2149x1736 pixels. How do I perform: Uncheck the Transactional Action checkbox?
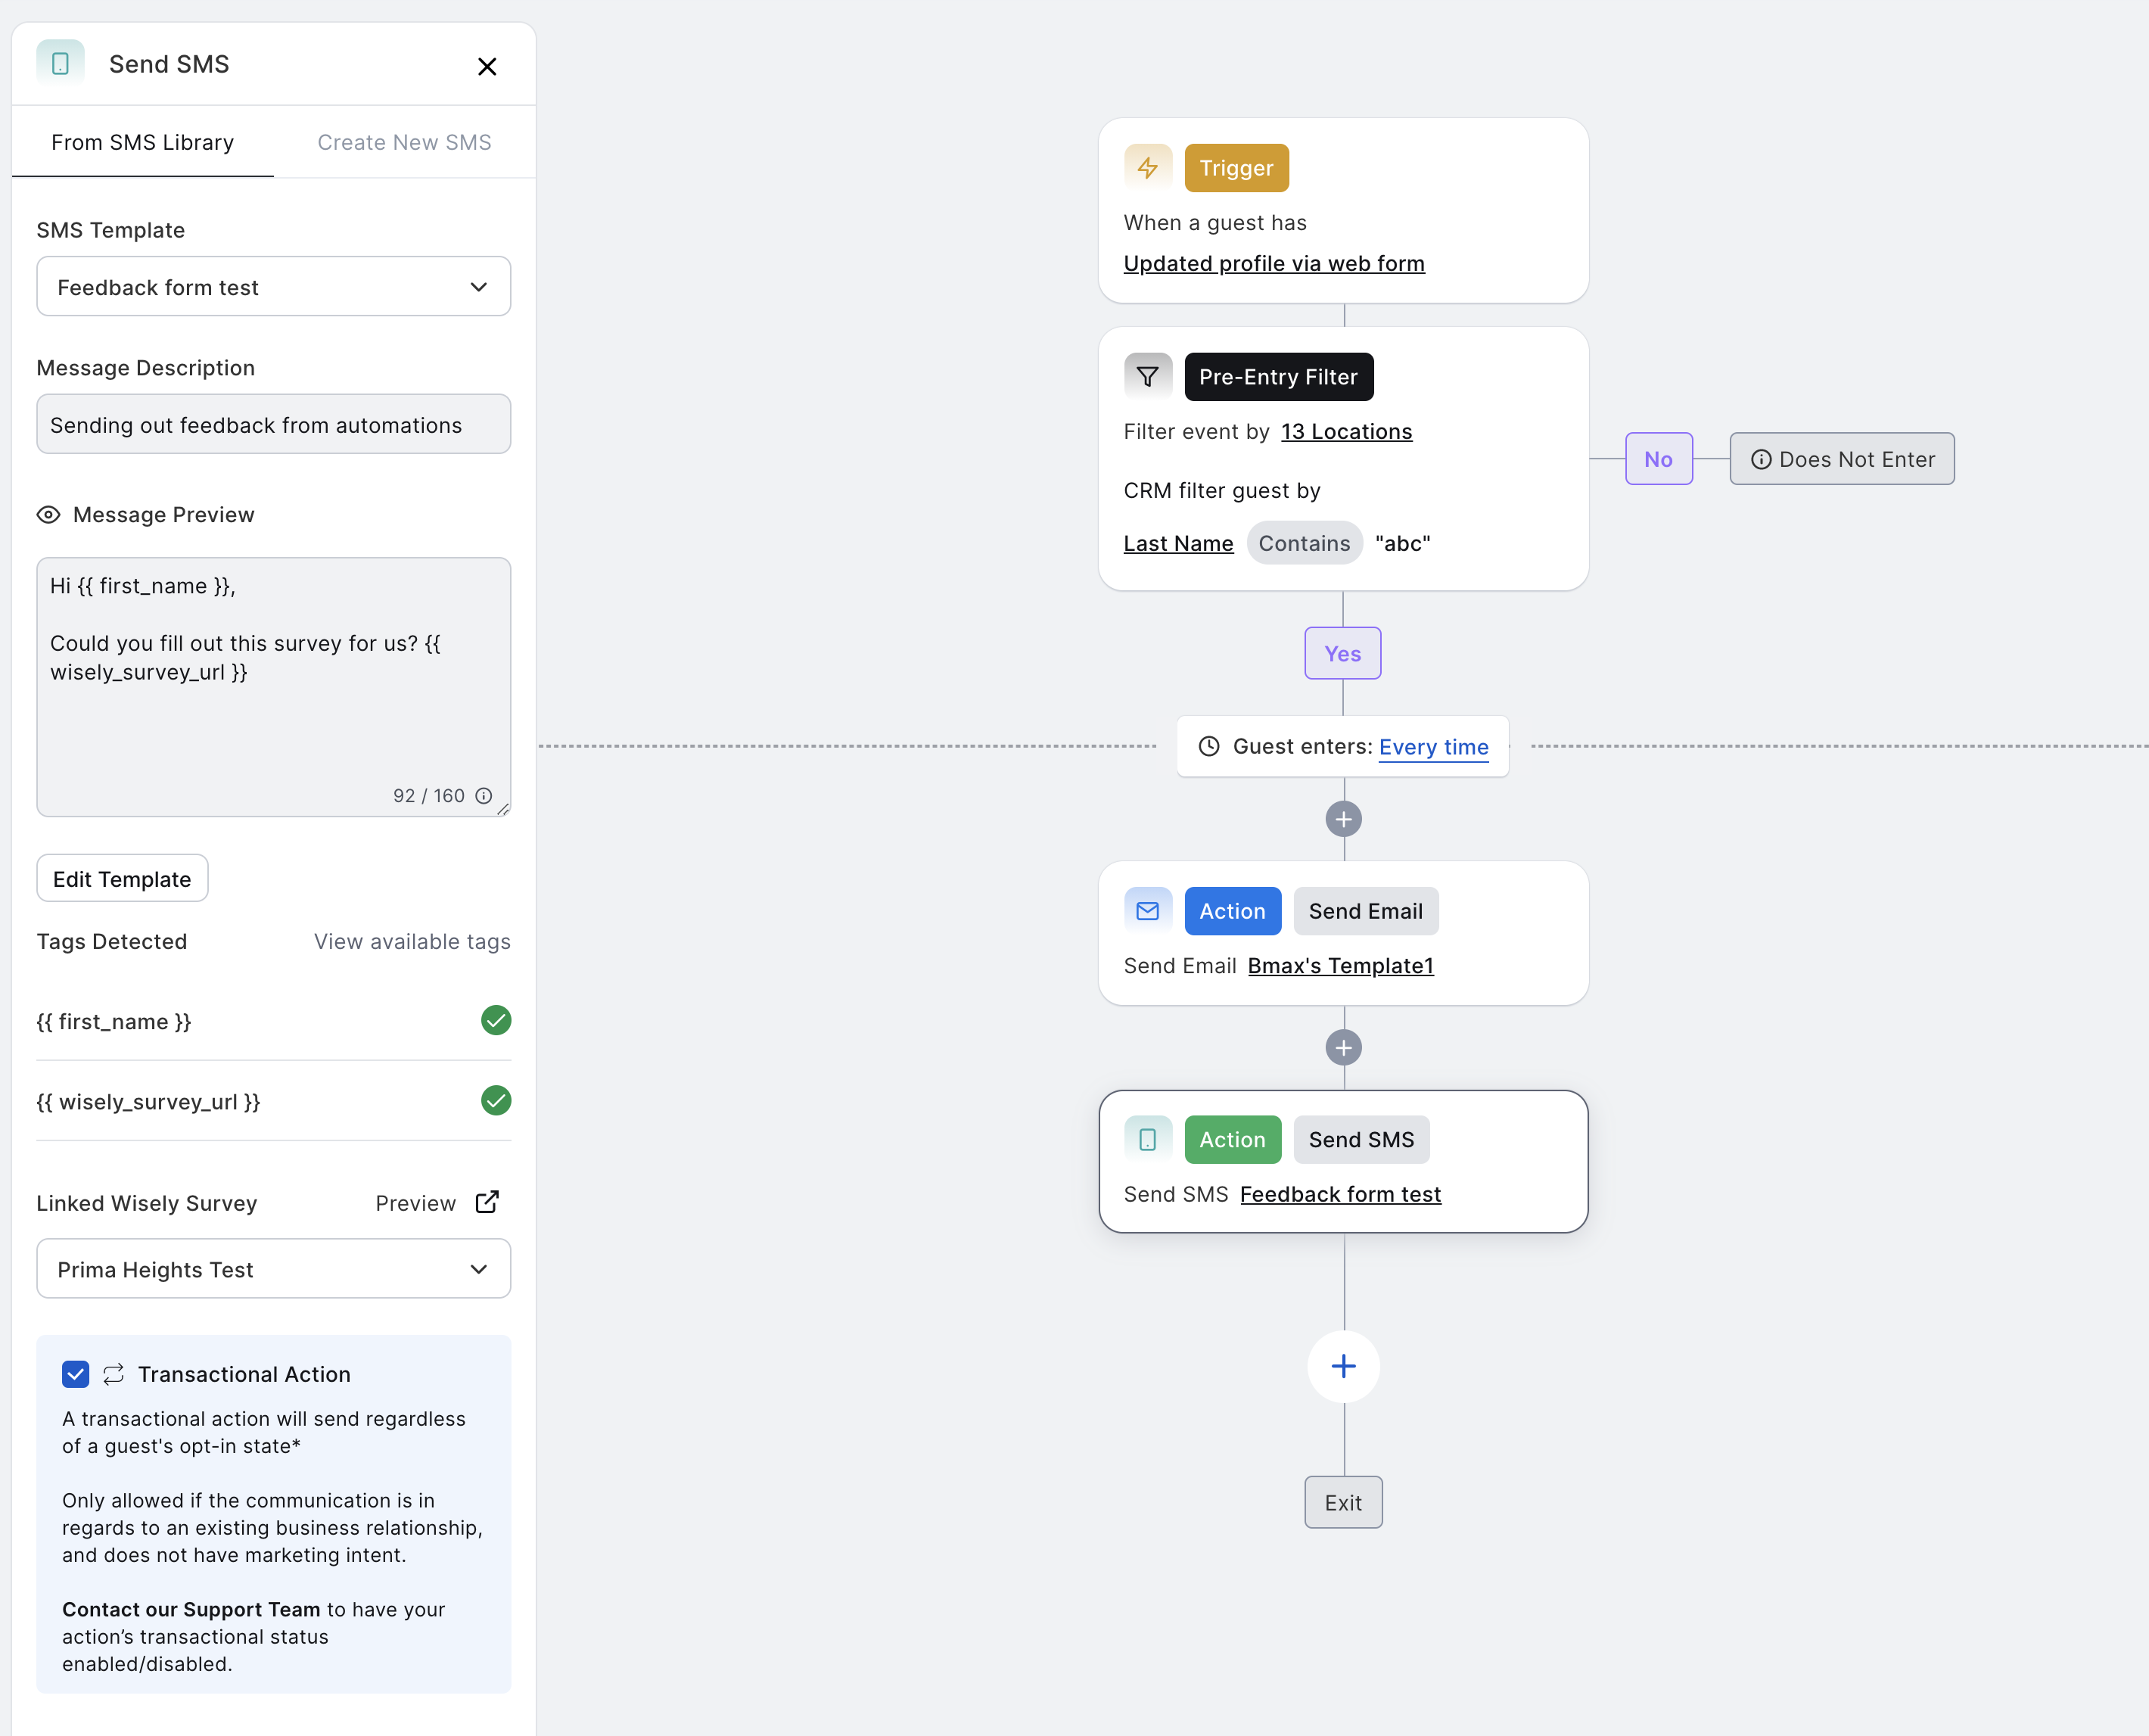click(x=76, y=1374)
